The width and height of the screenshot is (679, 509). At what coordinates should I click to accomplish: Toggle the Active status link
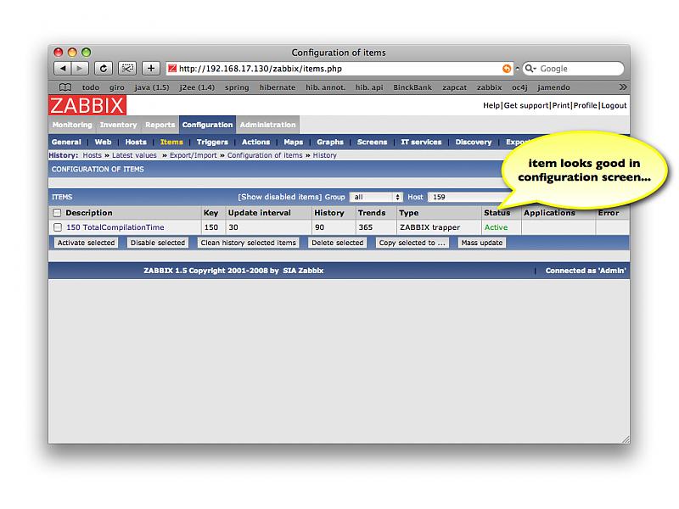coord(496,227)
